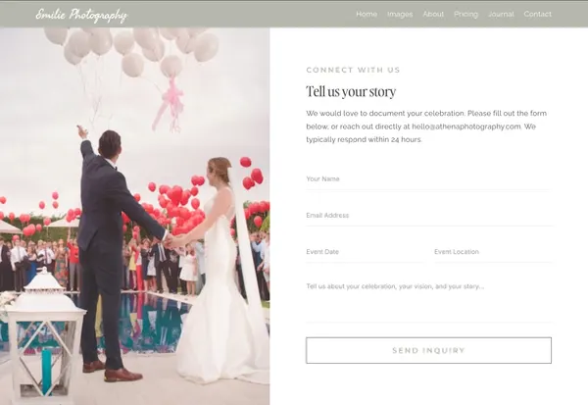The image size is (588, 405).
Task: Click the Your Name field
Action: tap(428, 179)
